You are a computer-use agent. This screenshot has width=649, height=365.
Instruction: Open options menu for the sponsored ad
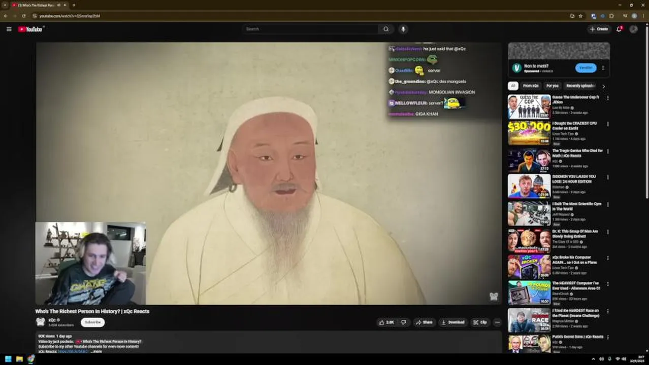pos(603,67)
